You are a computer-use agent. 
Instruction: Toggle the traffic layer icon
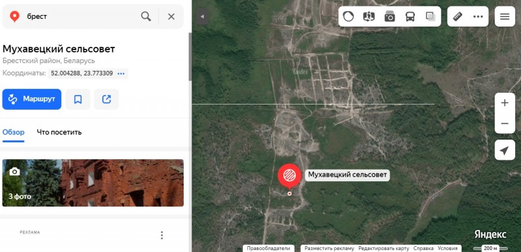coord(348,16)
